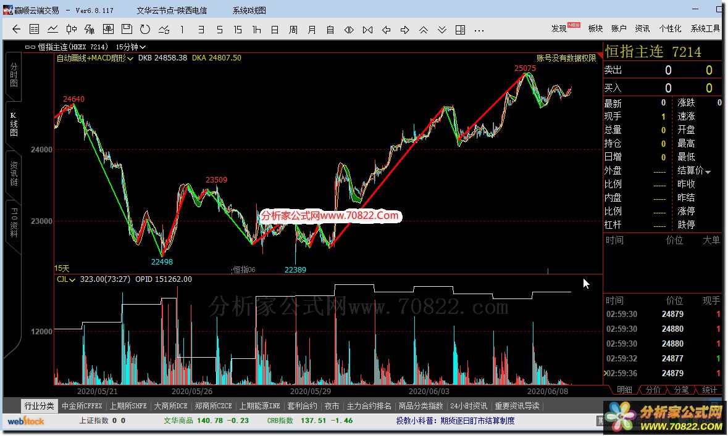The width and height of the screenshot is (728, 436).
Task: Open the quote list icon in toolbar
Action: 35,30
